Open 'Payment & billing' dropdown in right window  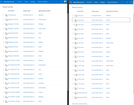pyautogui.click(x=113, y=2)
